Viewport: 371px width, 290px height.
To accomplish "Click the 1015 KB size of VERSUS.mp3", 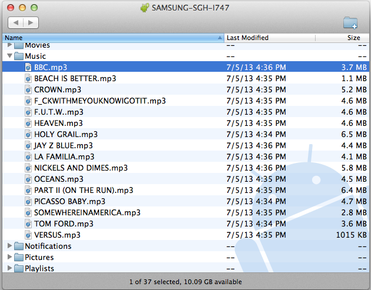I will pyautogui.click(x=352, y=235).
